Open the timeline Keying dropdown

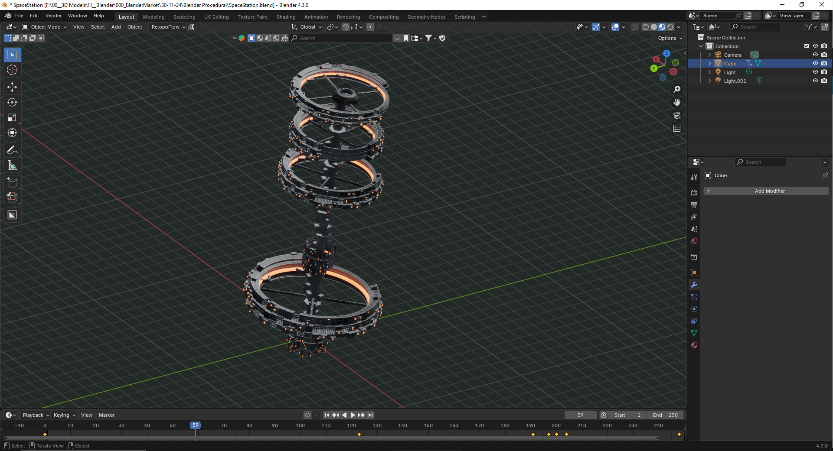[65, 415]
